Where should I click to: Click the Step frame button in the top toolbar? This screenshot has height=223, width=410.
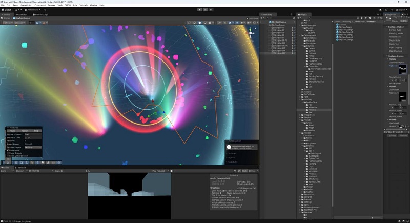211,9
